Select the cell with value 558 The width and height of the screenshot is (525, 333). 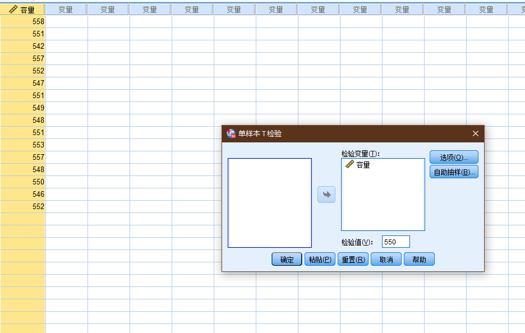coord(22,22)
